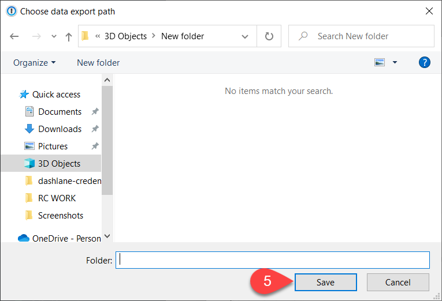442x301 pixels.
Task: Refresh the New folder view
Action: click(269, 36)
